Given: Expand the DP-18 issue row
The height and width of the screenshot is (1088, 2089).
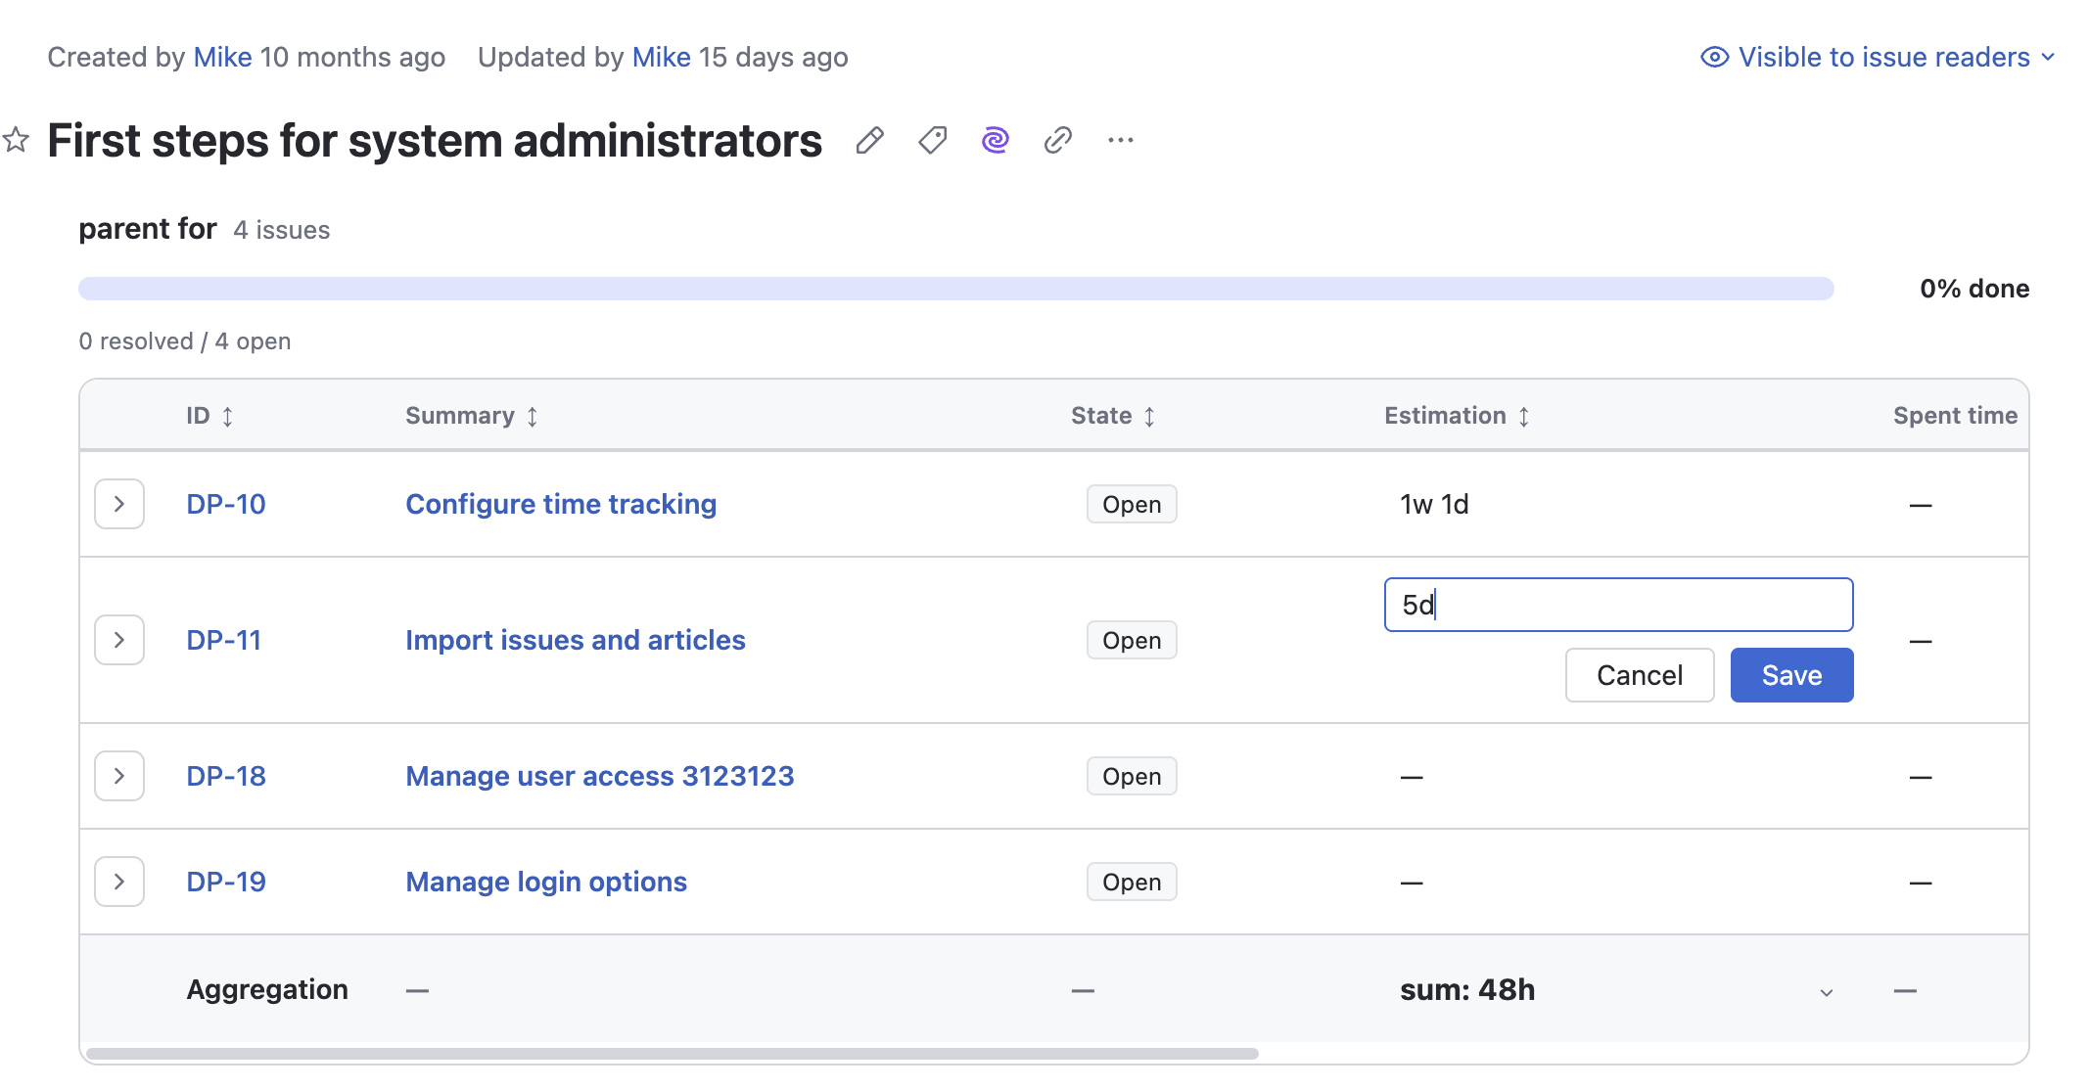Looking at the screenshot, I should click(118, 775).
